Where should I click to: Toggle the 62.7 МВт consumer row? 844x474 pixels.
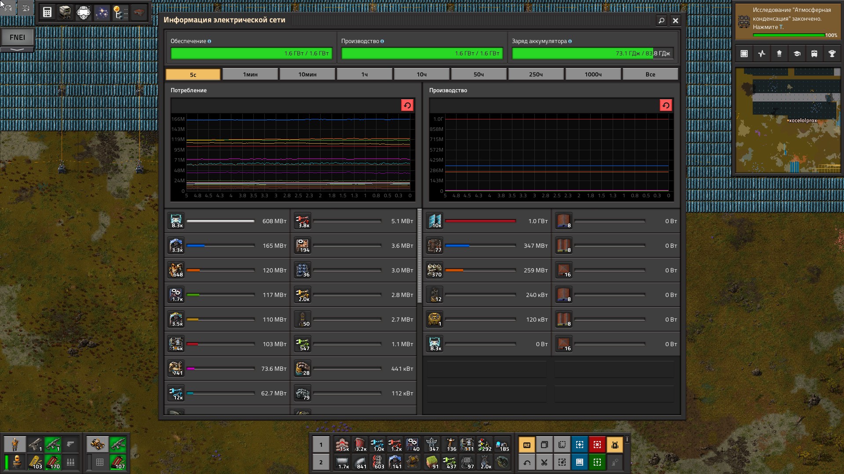click(x=227, y=393)
